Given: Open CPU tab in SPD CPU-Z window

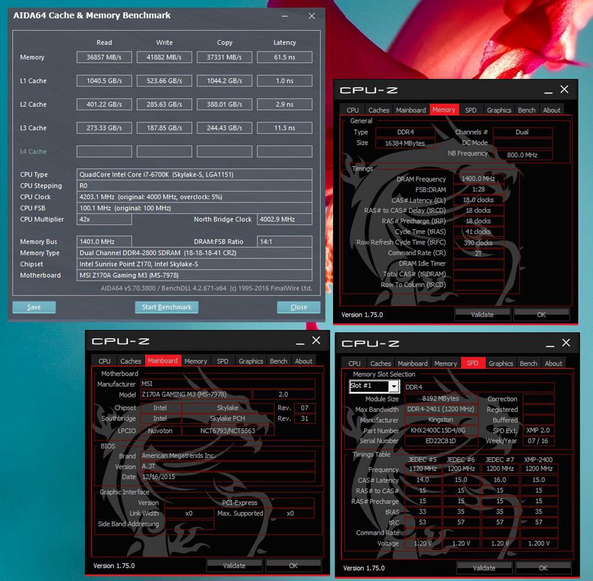Looking at the screenshot, I should tap(354, 363).
